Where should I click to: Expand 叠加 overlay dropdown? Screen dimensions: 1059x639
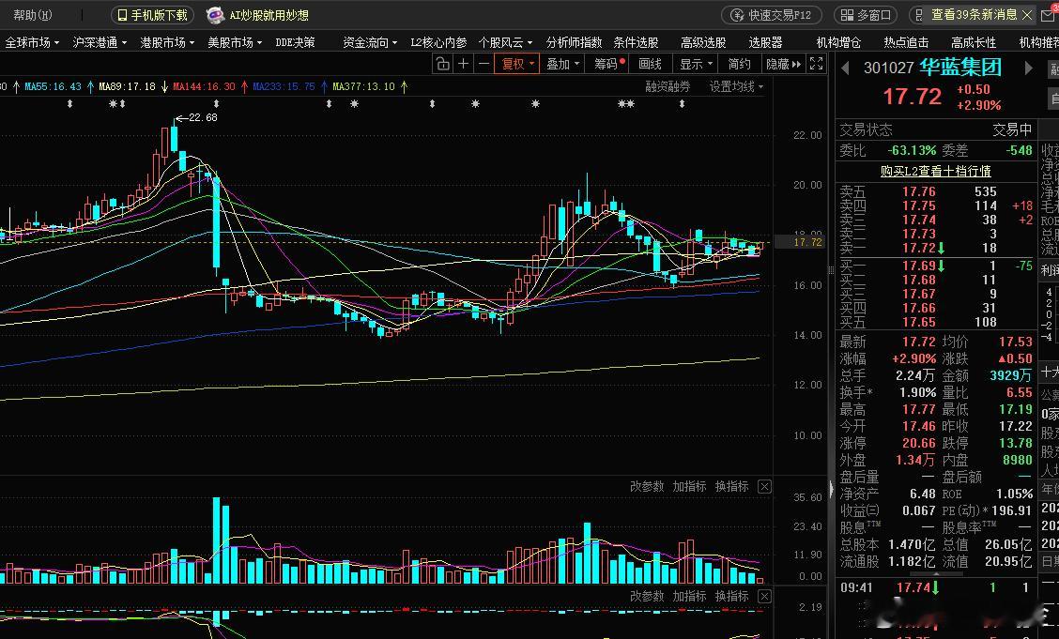coord(563,64)
